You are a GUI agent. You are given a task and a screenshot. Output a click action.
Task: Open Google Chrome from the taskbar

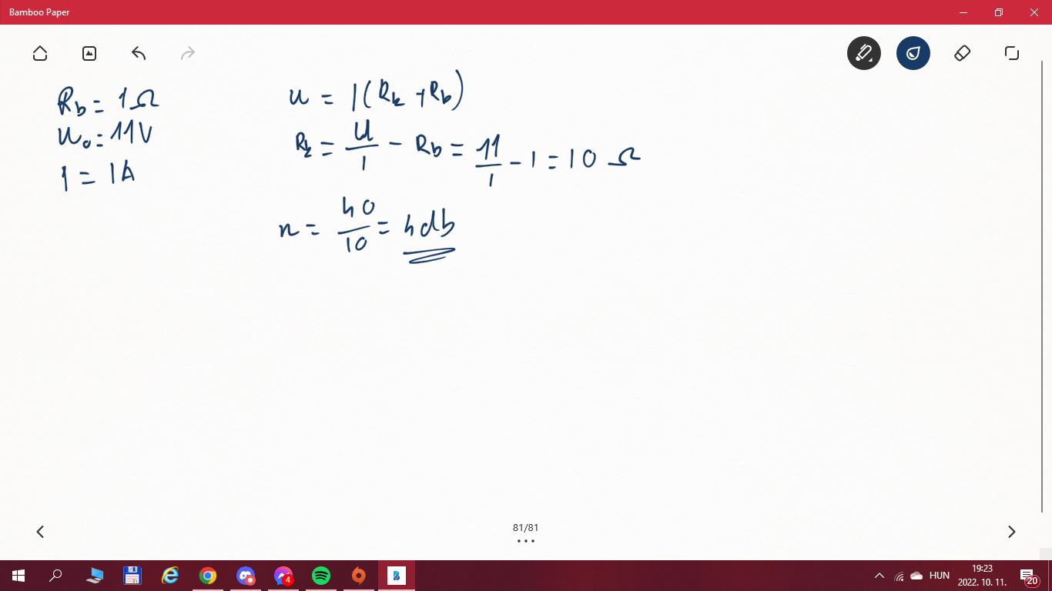tap(207, 576)
